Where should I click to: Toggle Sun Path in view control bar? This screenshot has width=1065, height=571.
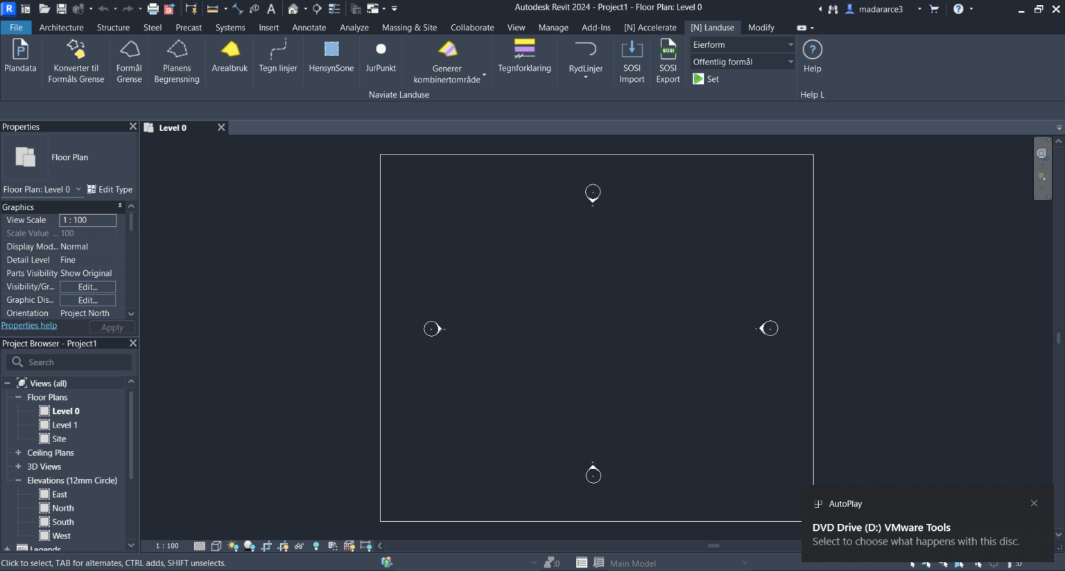click(x=233, y=546)
